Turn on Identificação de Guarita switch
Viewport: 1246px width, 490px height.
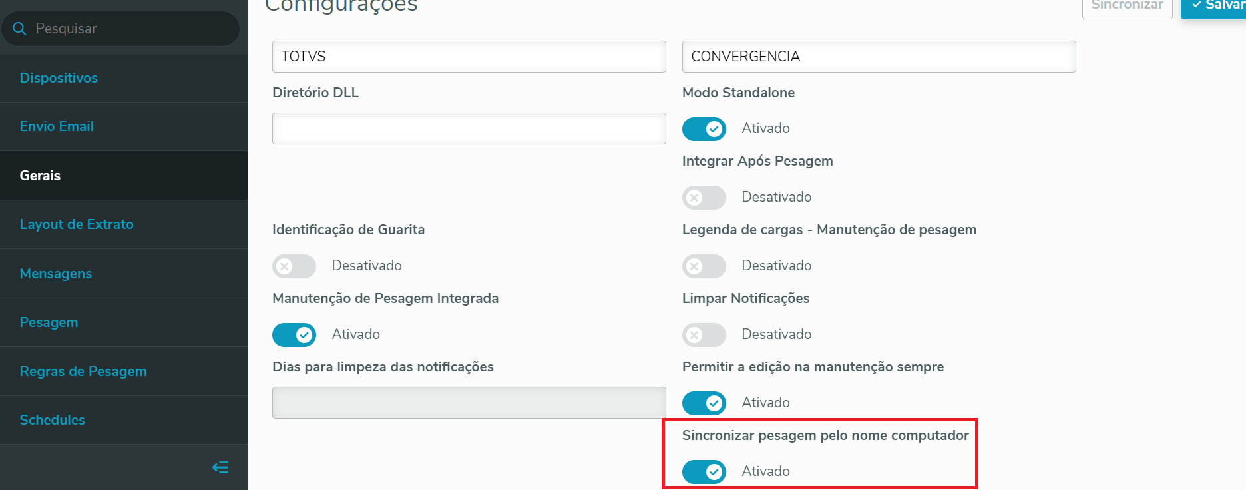pyautogui.click(x=294, y=266)
